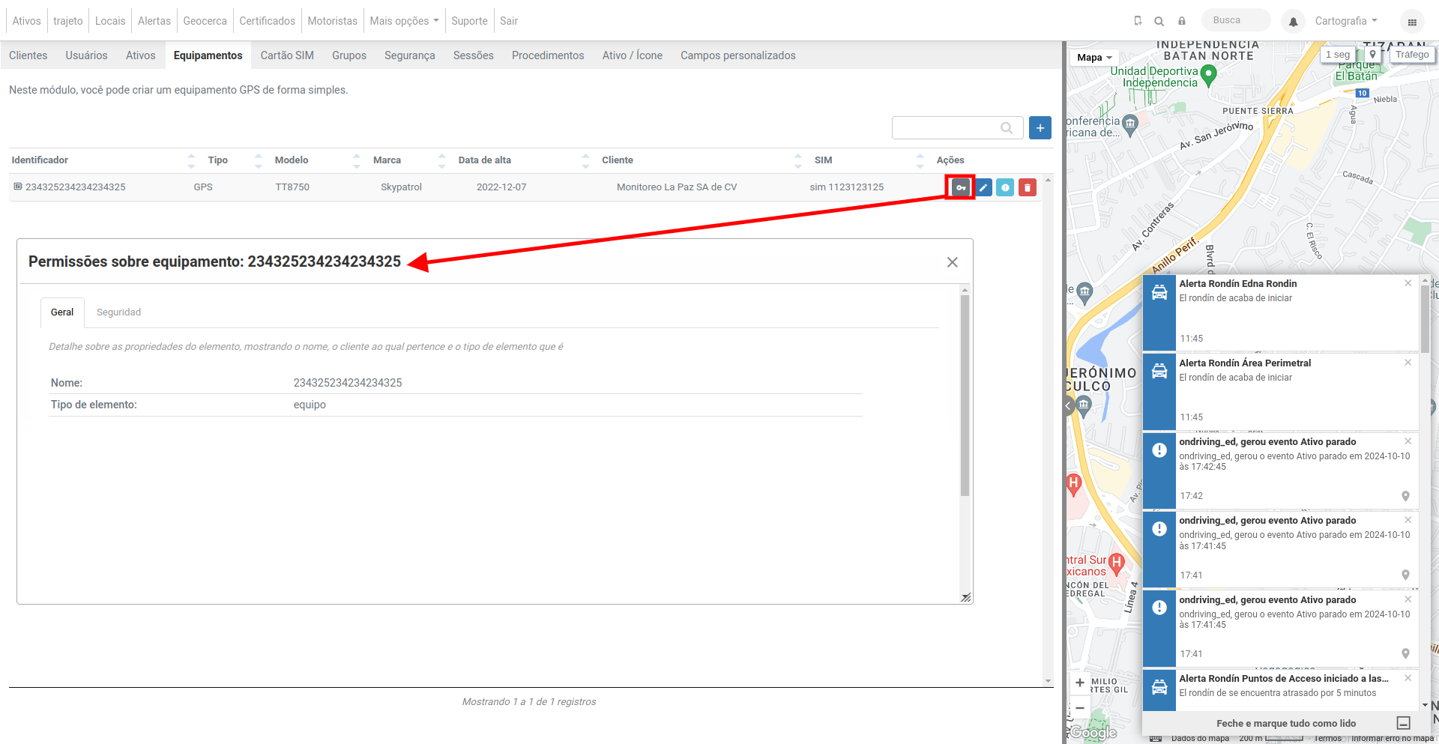Click the add-device icon in the top bar
This screenshot has width=1439, height=744.
click(1138, 21)
